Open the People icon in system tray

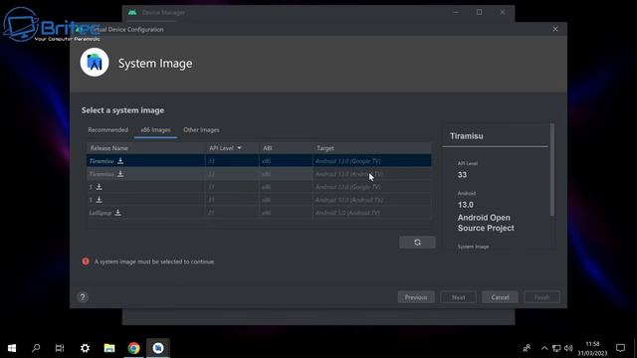point(527,348)
